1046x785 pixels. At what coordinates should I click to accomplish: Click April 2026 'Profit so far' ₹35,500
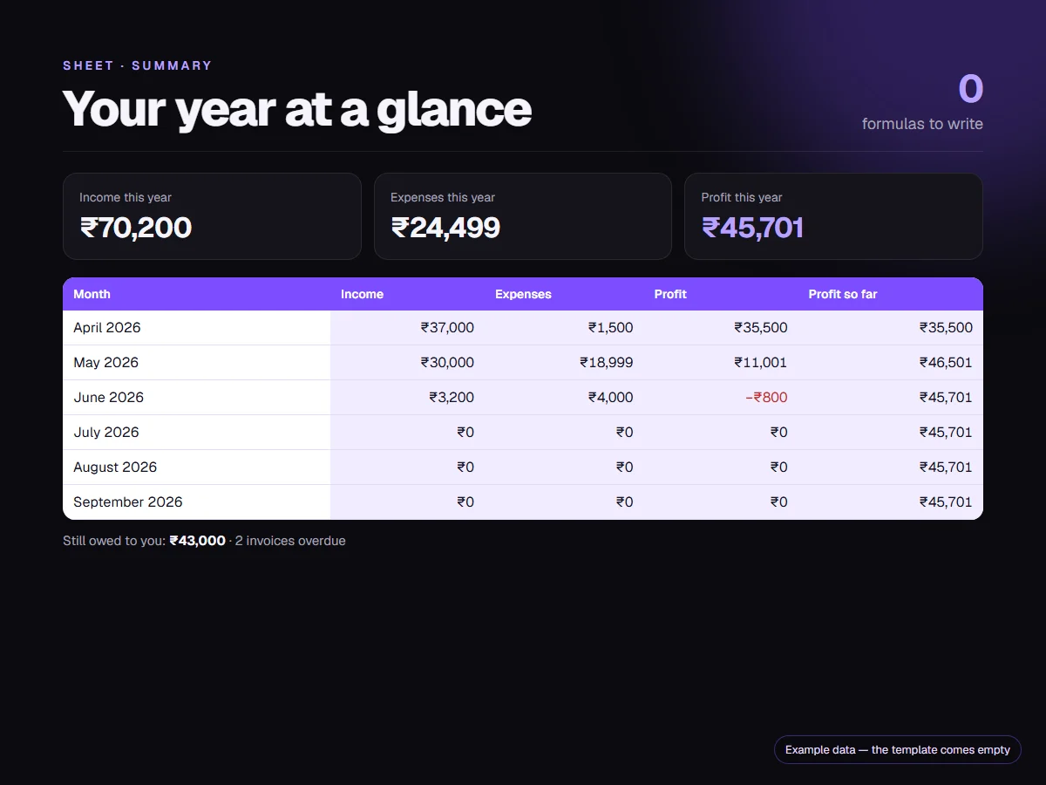coord(946,328)
